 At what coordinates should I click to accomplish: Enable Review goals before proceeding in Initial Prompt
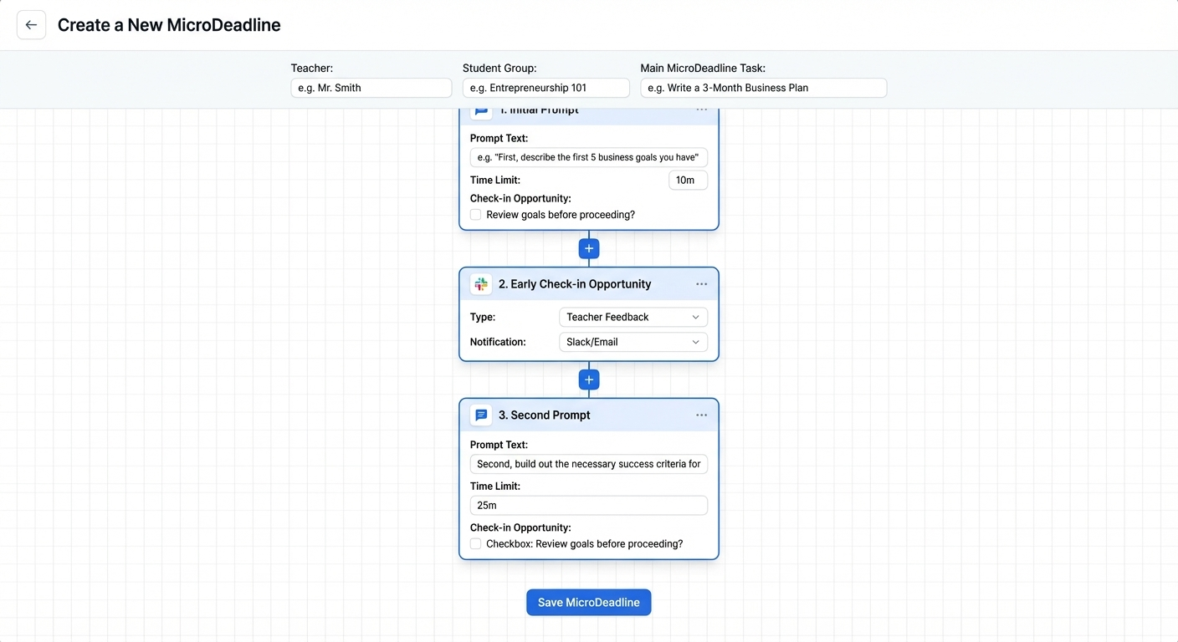(475, 214)
